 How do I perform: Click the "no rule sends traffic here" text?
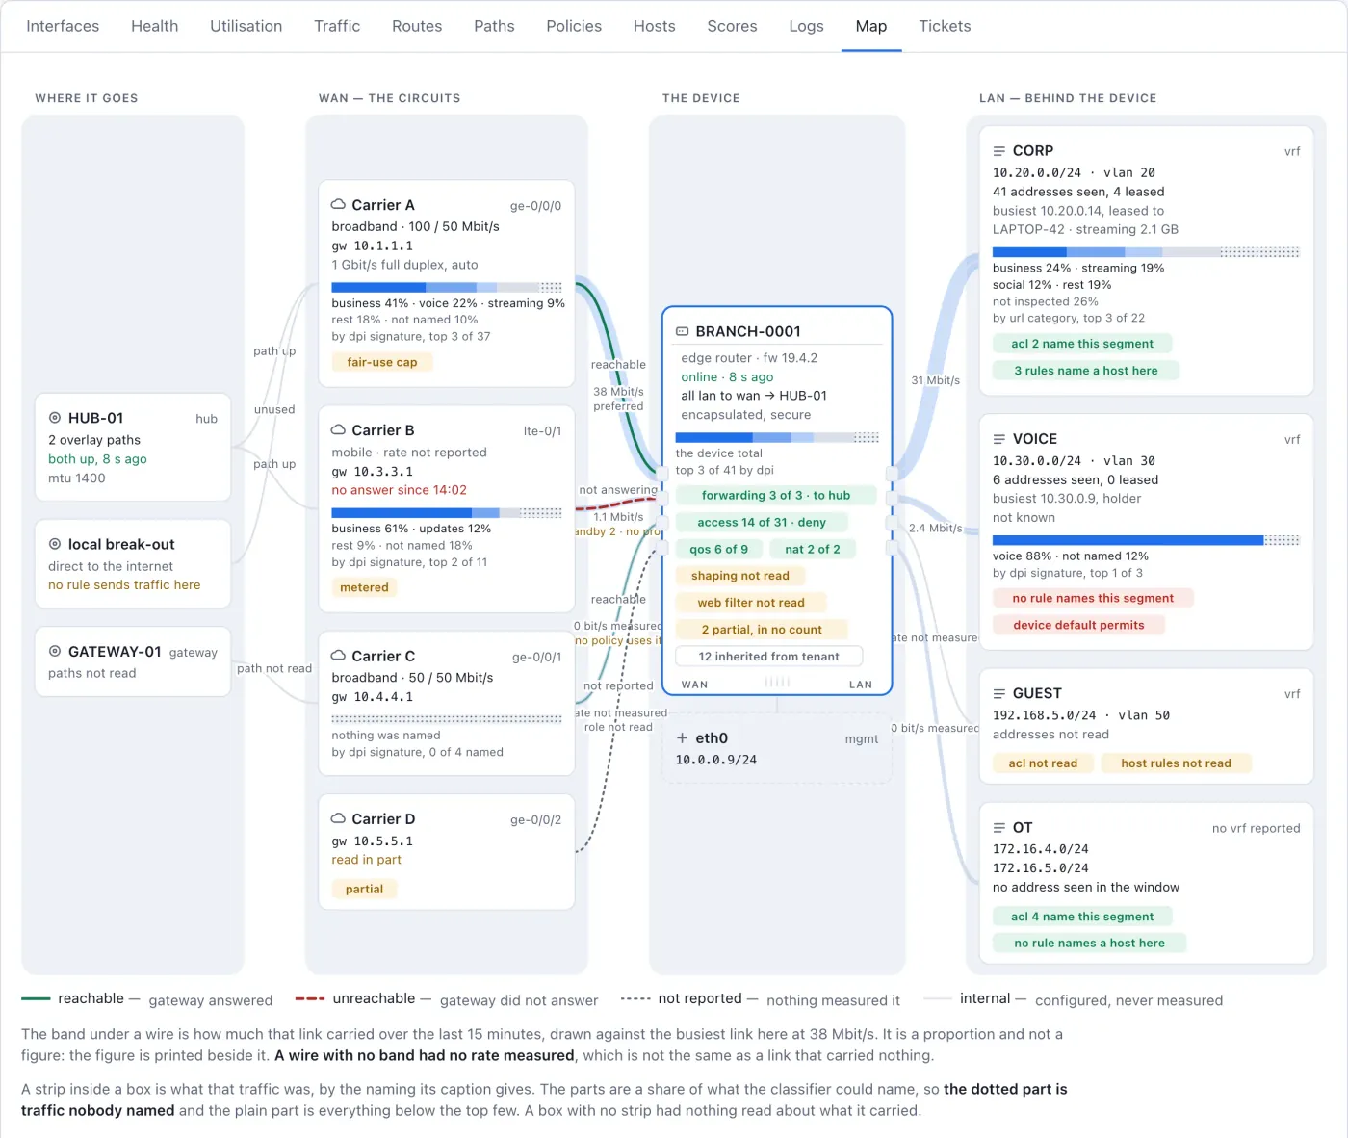124,585
